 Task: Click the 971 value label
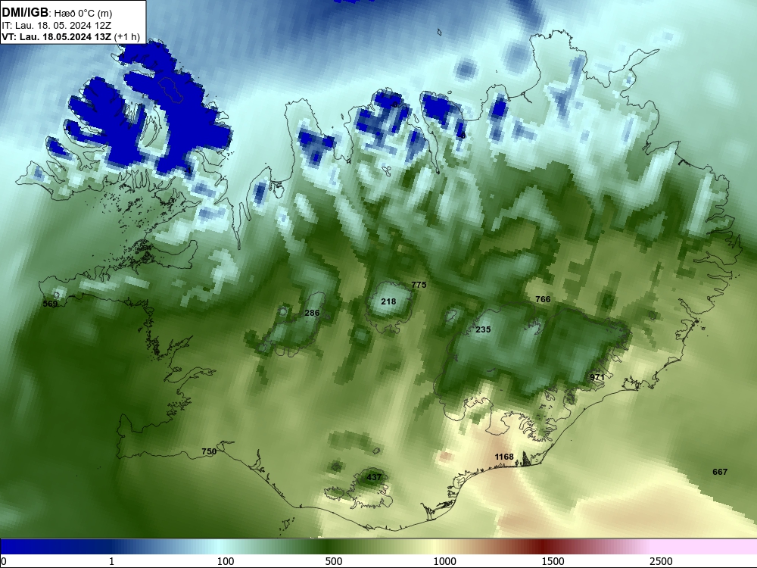coord(597,377)
